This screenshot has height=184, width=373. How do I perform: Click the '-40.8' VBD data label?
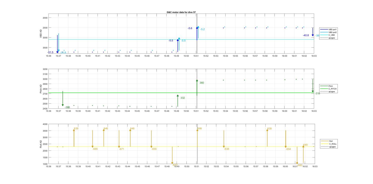click(306, 35)
